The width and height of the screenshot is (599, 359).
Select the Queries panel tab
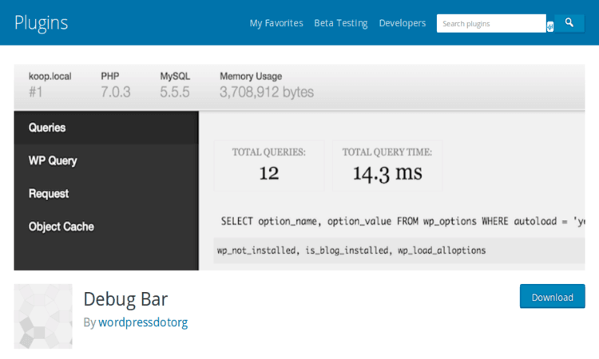pos(106,128)
